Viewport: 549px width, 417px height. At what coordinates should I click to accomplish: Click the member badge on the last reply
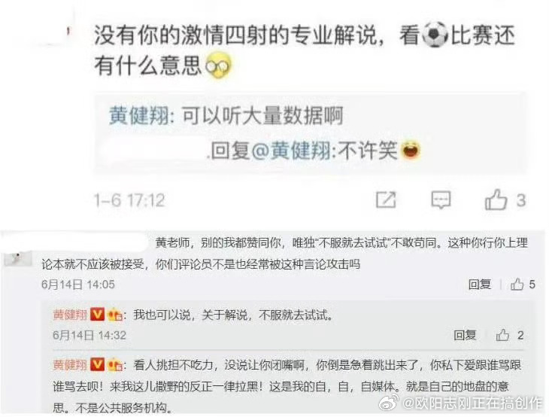pyautogui.click(x=114, y=366)
